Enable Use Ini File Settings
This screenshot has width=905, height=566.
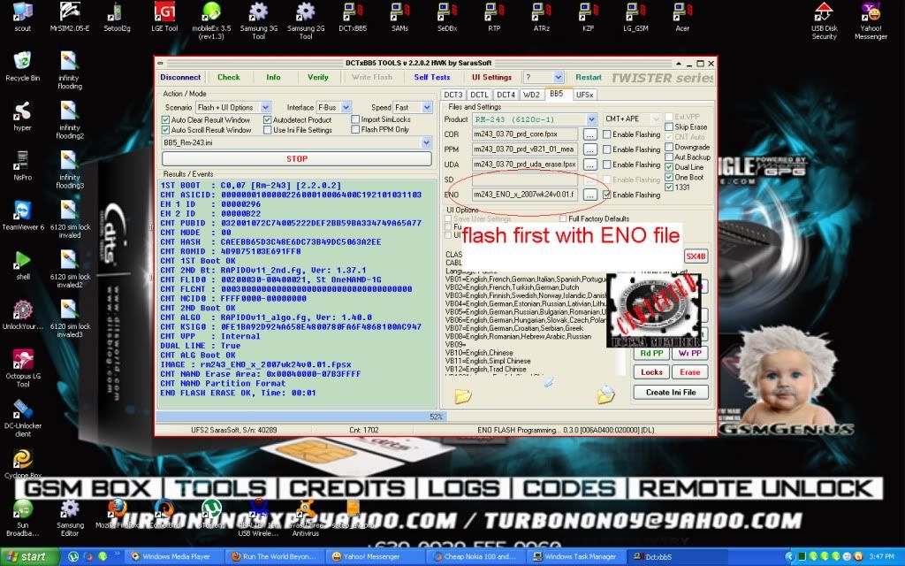coord(267,130)
